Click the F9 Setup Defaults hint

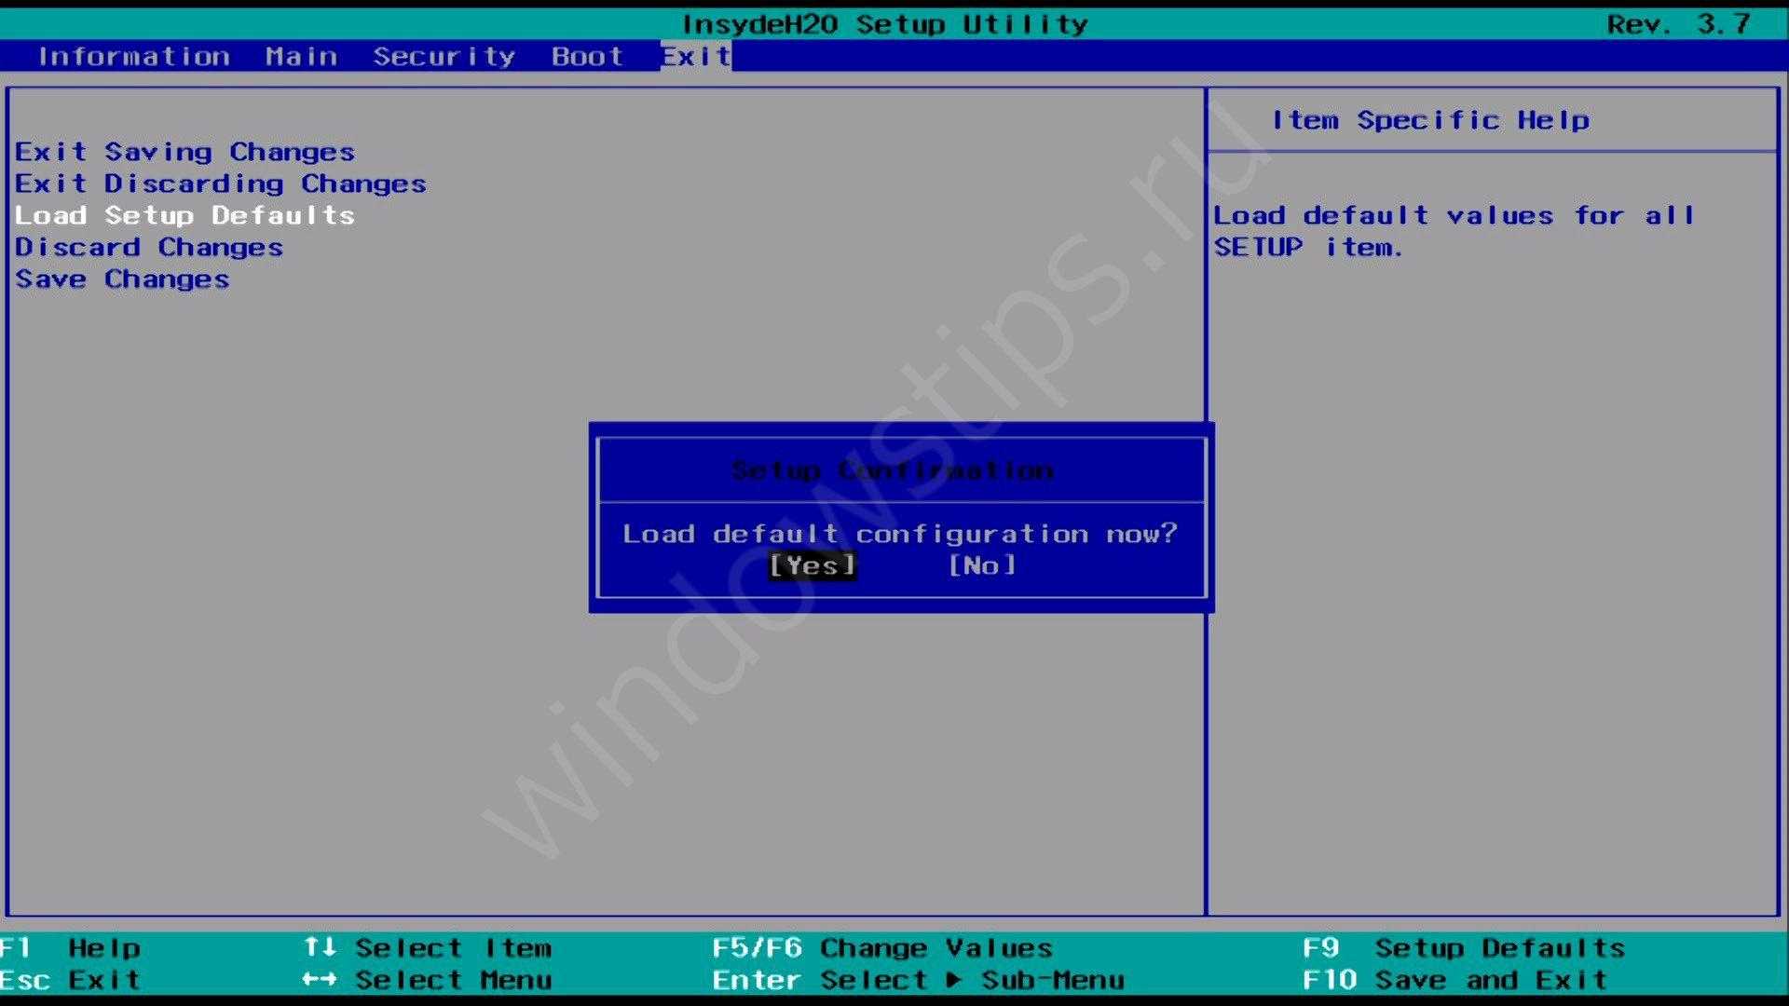(x=1464, y=948)
